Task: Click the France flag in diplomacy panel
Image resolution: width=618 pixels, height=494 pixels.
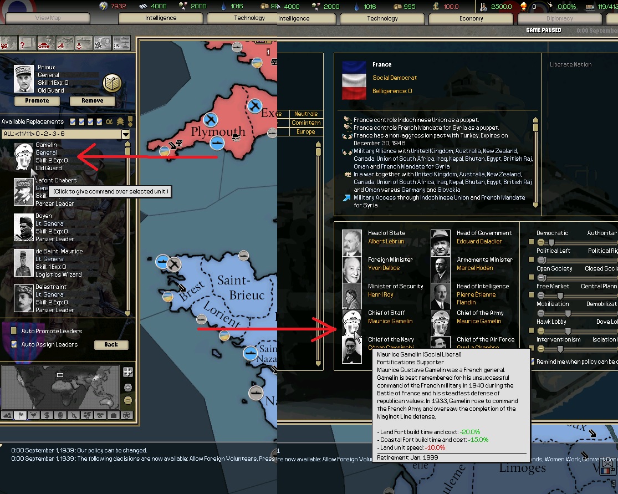Action: [354, 80]
